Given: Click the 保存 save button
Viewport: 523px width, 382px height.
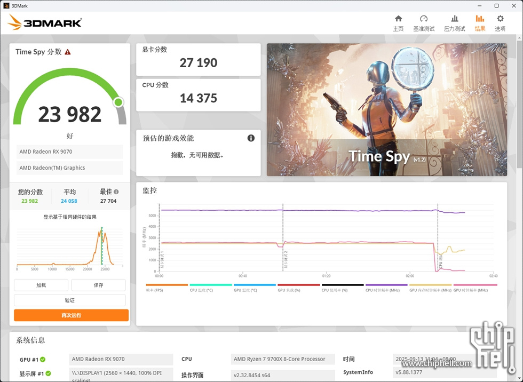Looking at the screenshot, I should 98,285.
